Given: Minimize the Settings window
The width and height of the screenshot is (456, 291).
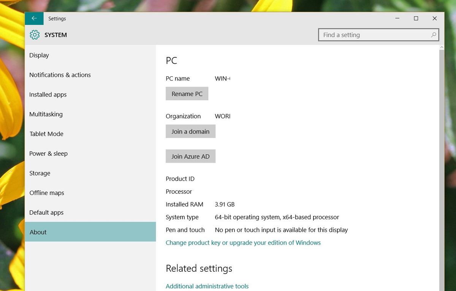Looking at the screenshot, I should click(397, 18).
